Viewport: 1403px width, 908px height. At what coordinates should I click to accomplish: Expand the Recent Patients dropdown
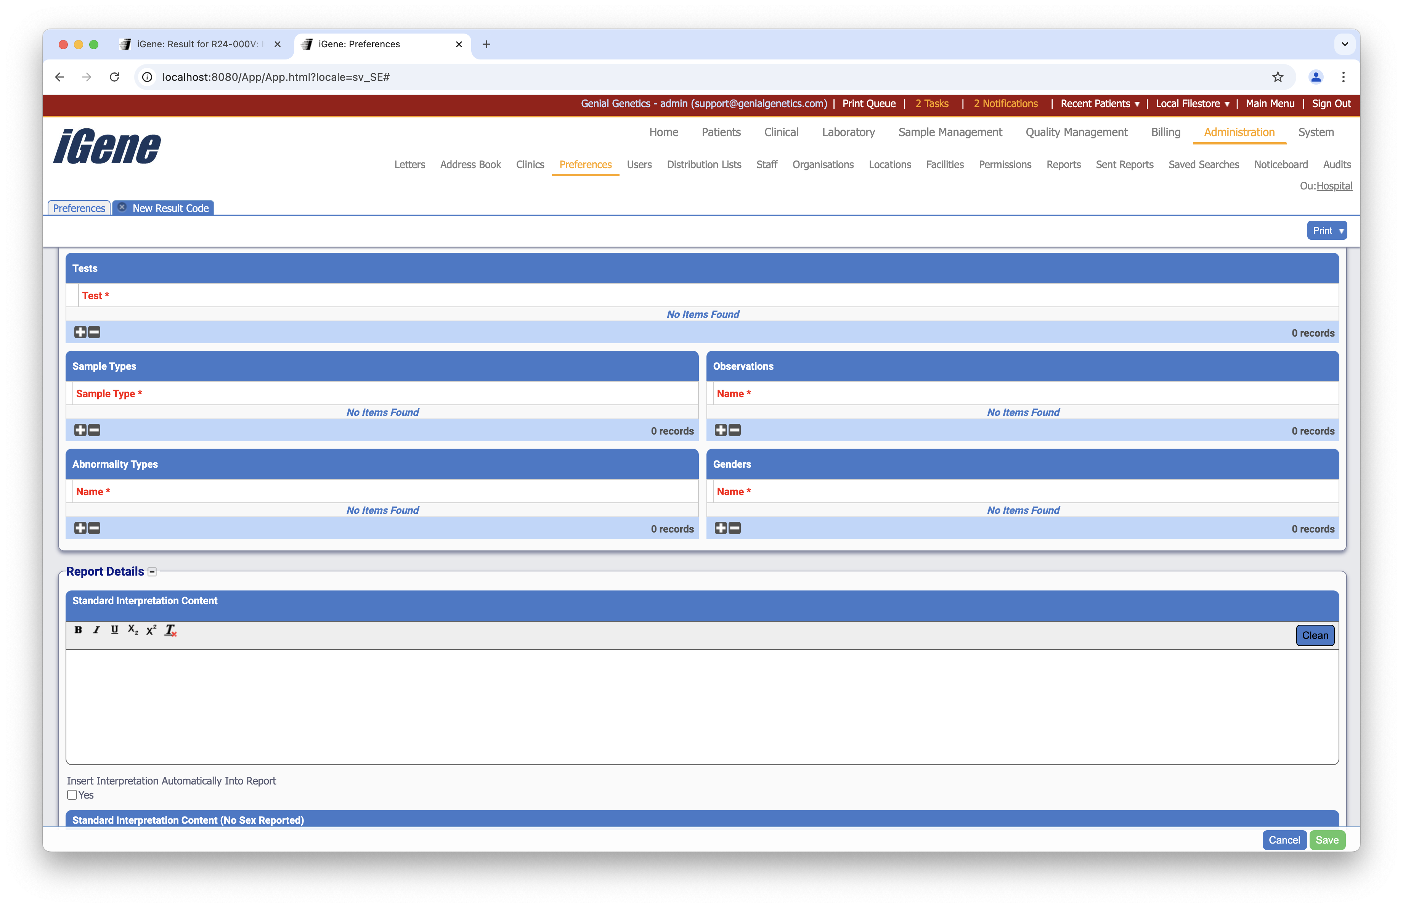click(1100, 104)
